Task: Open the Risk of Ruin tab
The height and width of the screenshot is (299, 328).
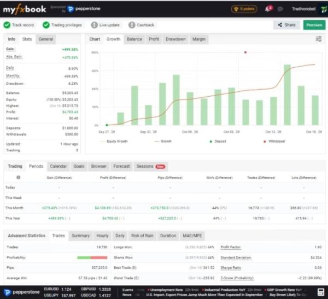Action: click(142, 236)
